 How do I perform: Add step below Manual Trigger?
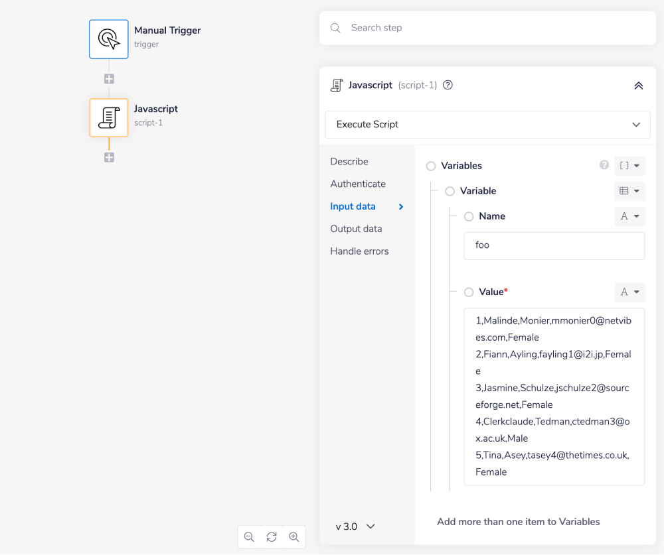click(x=109, y=79)
